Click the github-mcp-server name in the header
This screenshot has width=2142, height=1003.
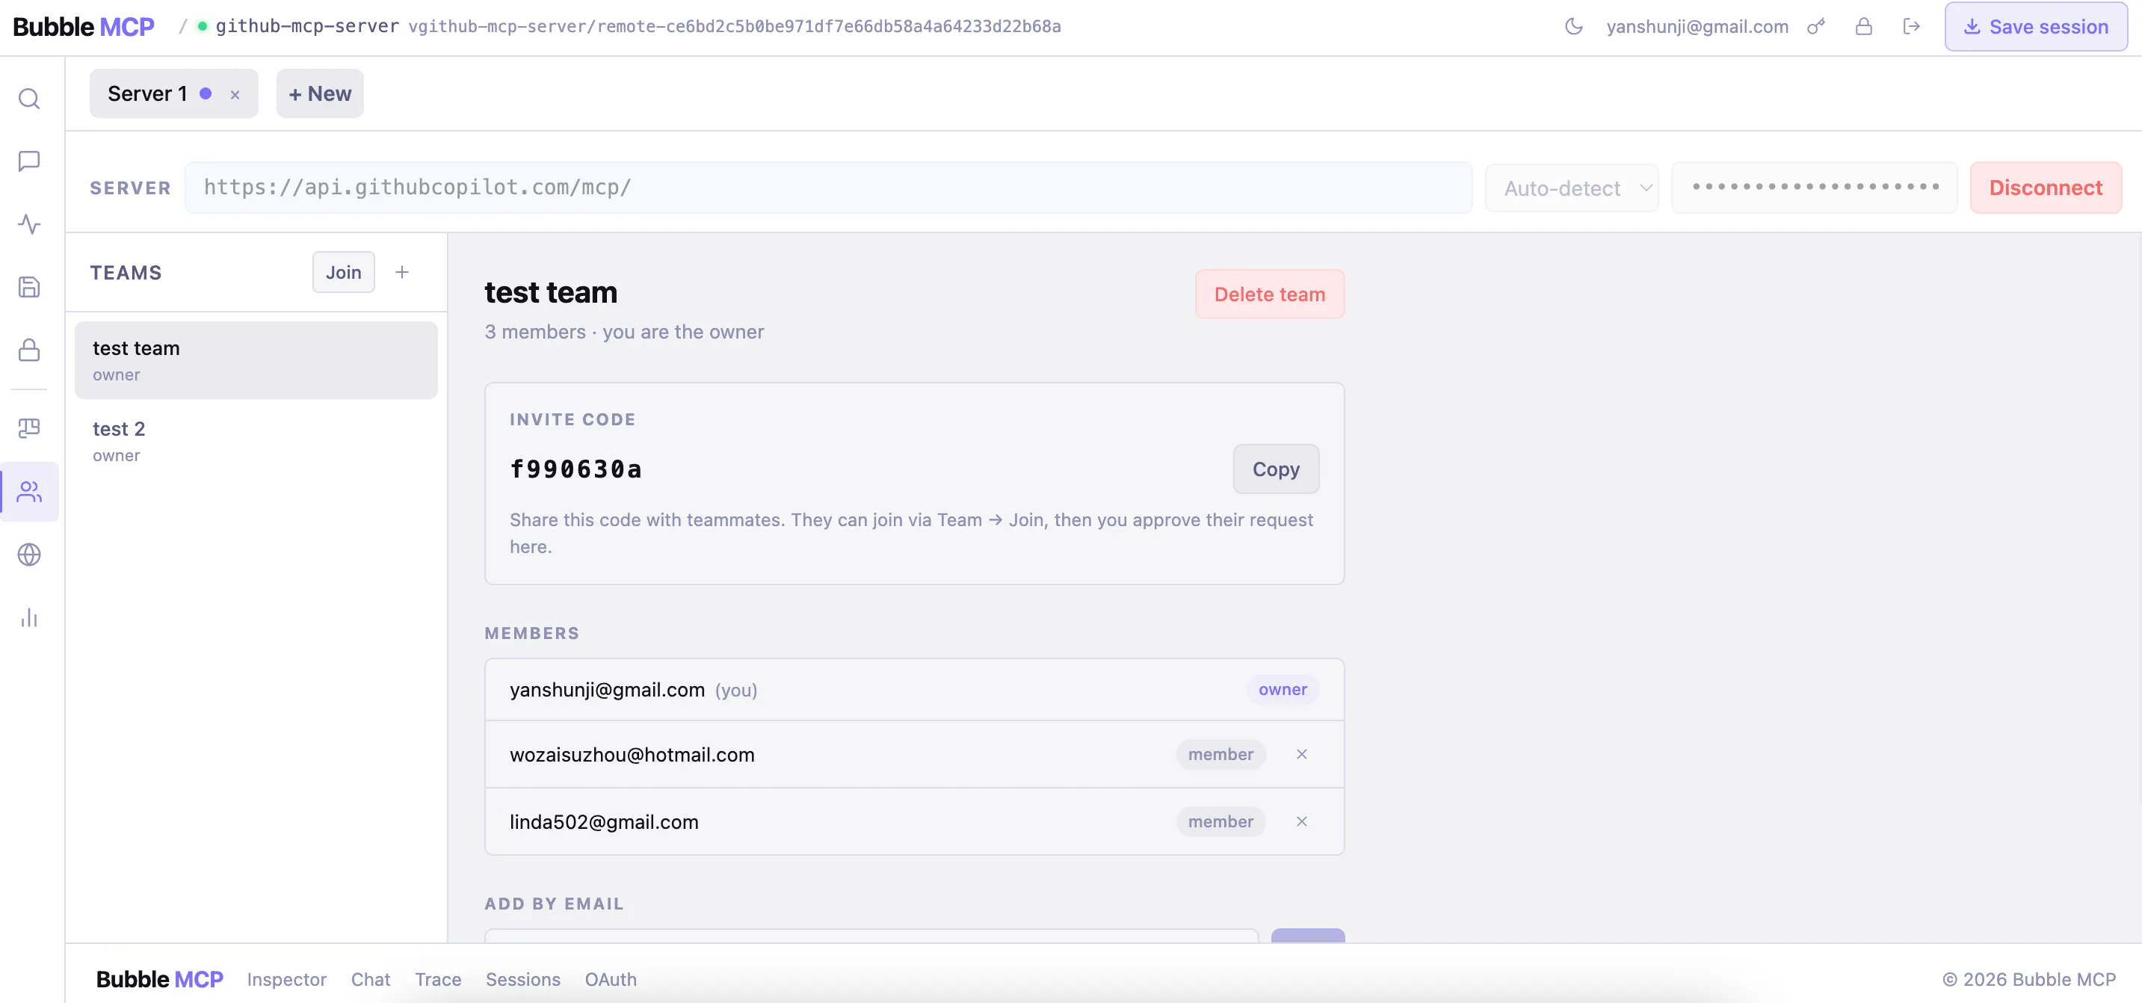[x=307, y=27]
